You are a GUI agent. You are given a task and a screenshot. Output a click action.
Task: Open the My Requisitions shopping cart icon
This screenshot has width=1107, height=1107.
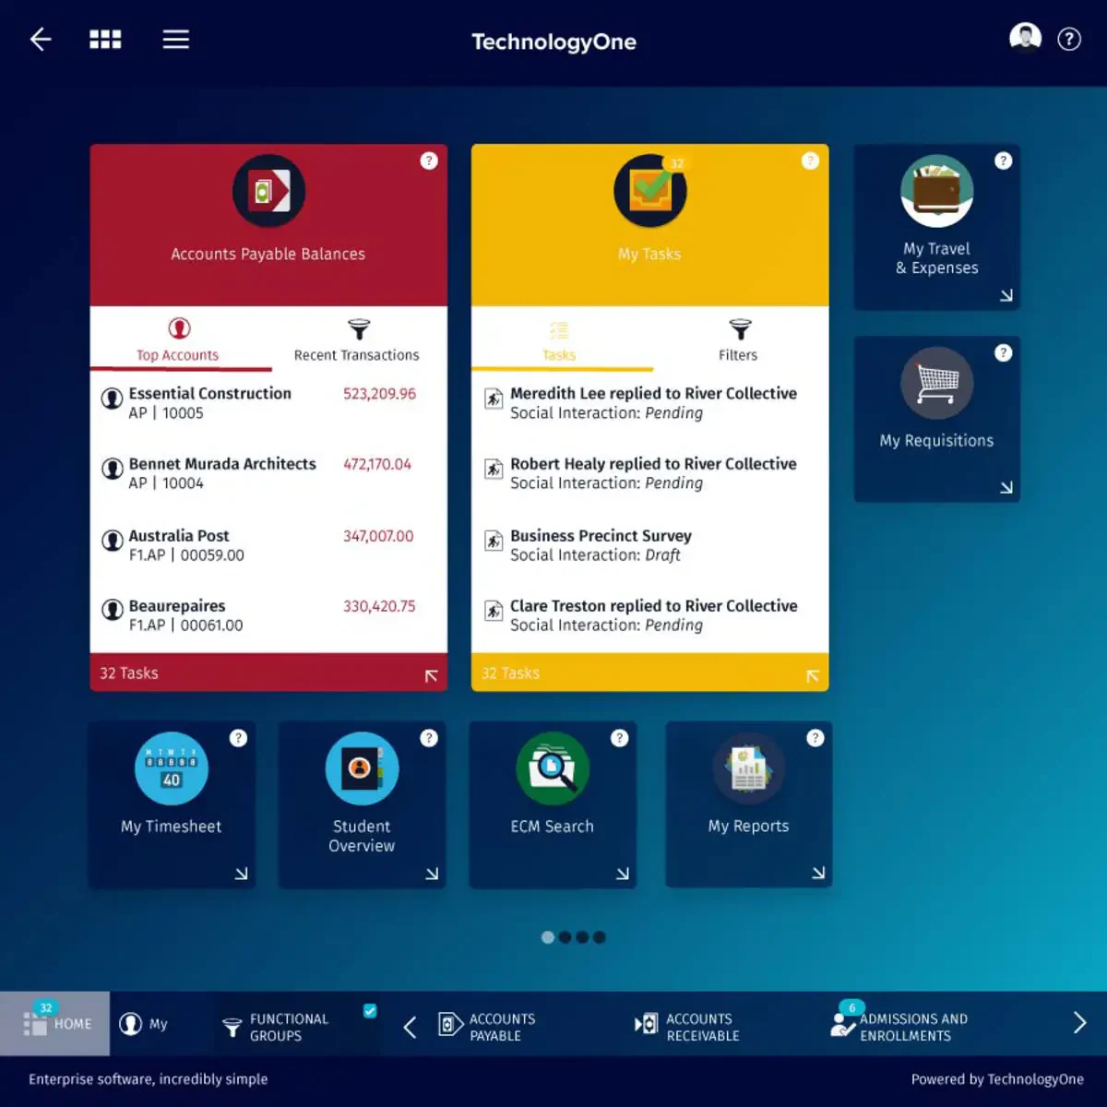pyautogui.click(x=937, y=383)
